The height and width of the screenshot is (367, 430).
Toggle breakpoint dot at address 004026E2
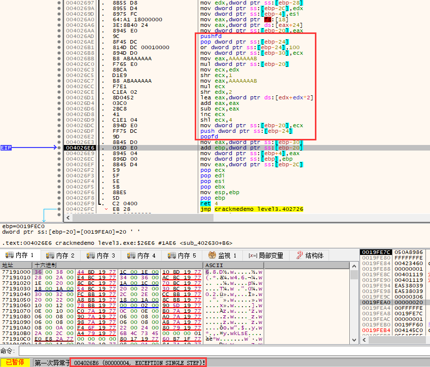tap(59, 136)
